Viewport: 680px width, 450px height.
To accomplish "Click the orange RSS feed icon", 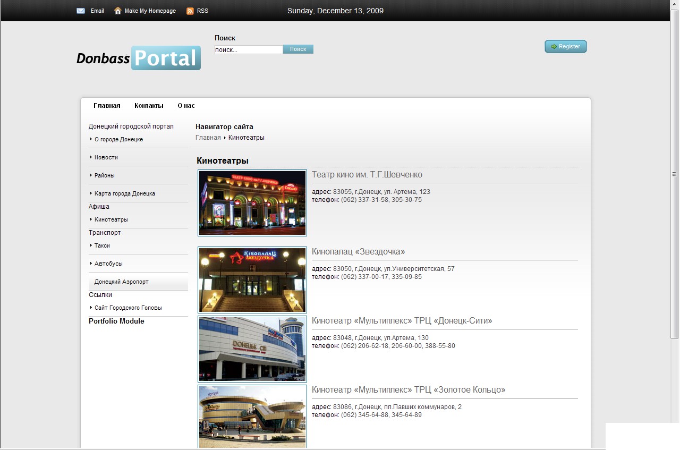I will (x=190, y=11).
